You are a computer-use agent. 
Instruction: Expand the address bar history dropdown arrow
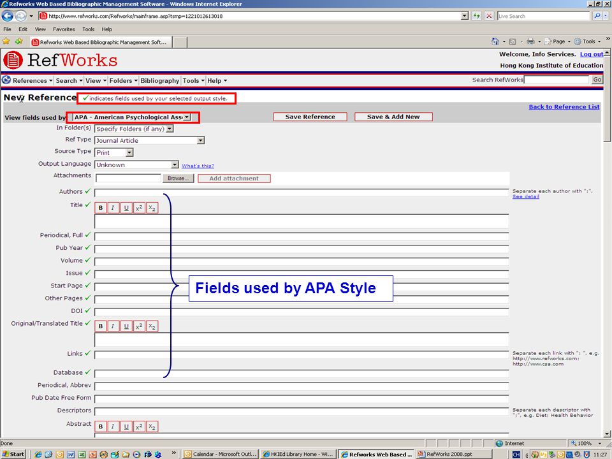(465, 16)
